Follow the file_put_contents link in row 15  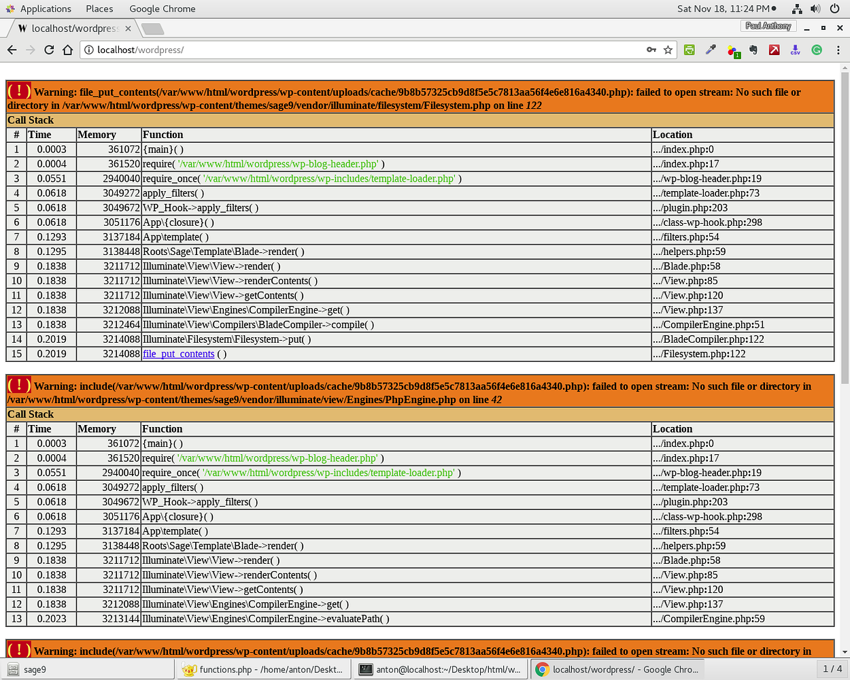coord(178,354)
